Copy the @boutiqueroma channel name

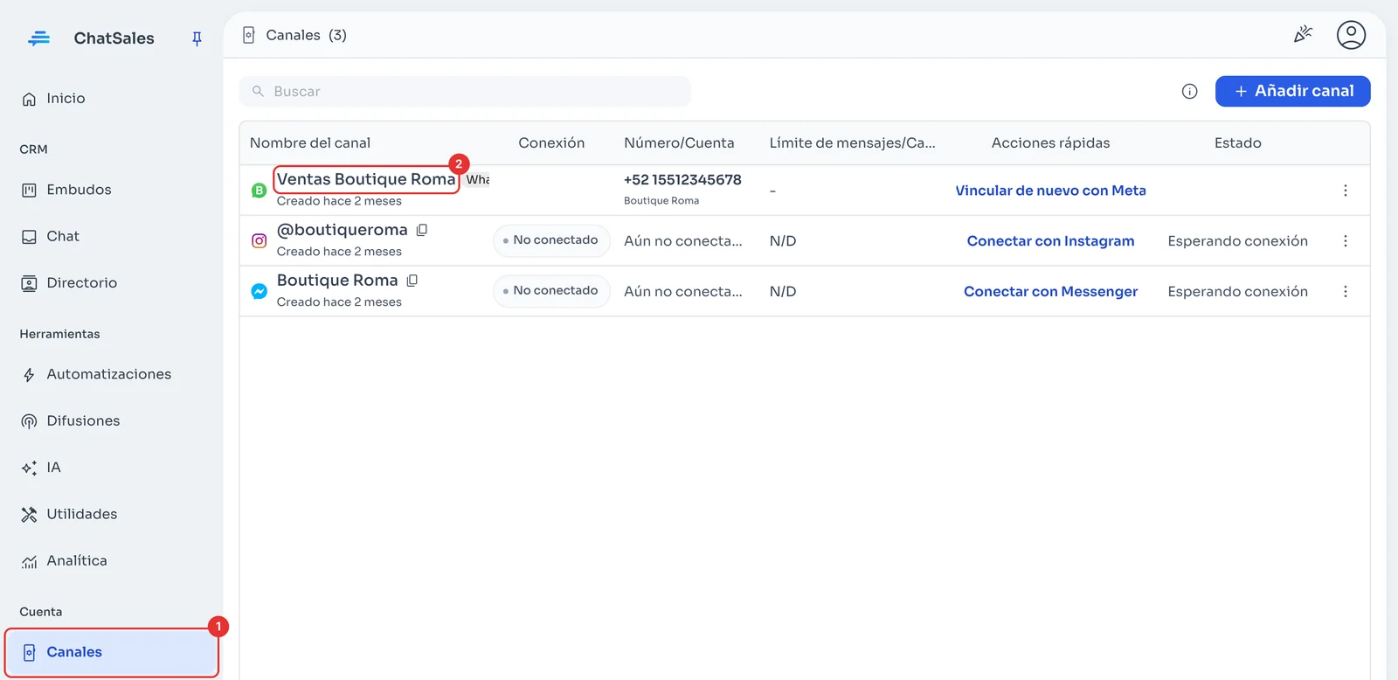coord(422,230)
